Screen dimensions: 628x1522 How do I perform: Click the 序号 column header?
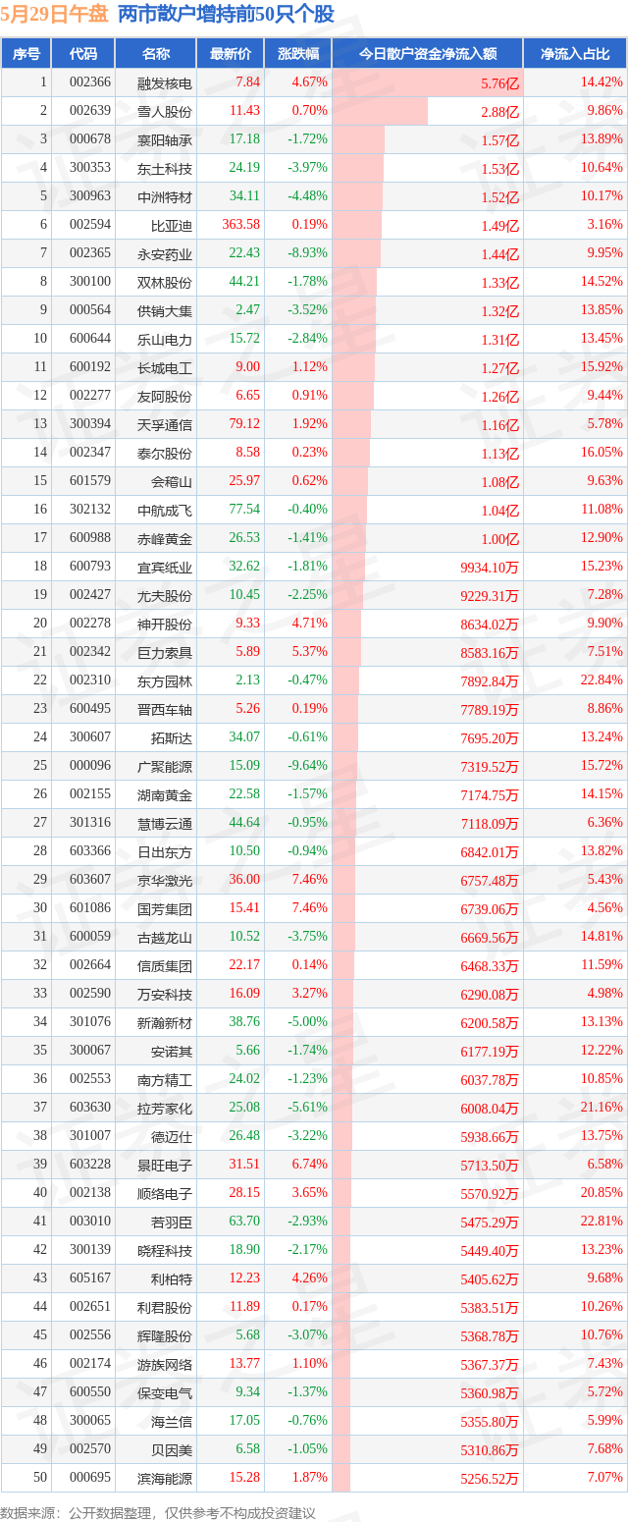pos(26,54)
